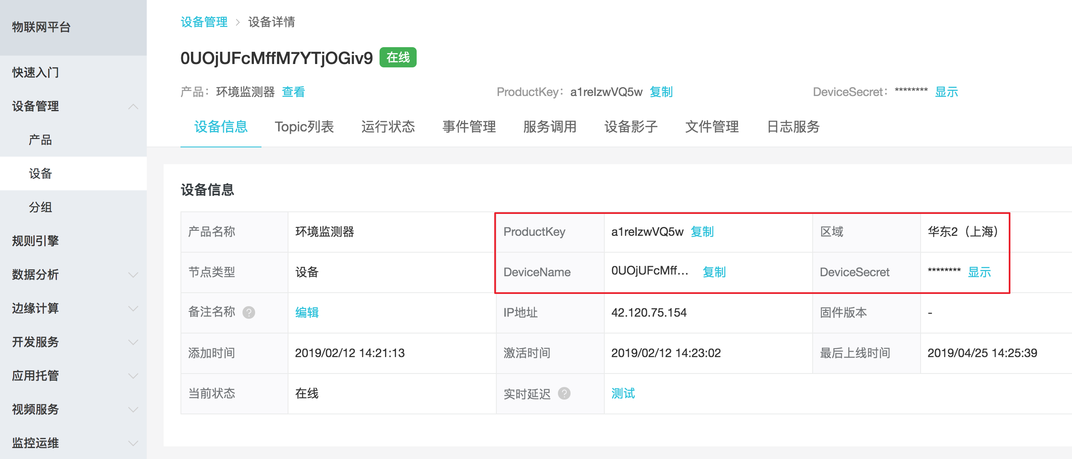
Task: Click the device name heading 0UOjUFcMffM7YTjOGiv9
Action: (277, 58)
